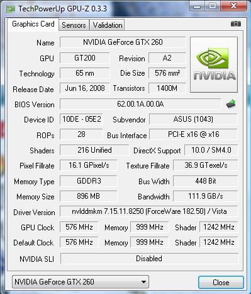Click the Pixel Fillrate field 16.1 GPixel/s
Image resolution: width=251 pixels, height=294 pixels.
coord(89,165)
